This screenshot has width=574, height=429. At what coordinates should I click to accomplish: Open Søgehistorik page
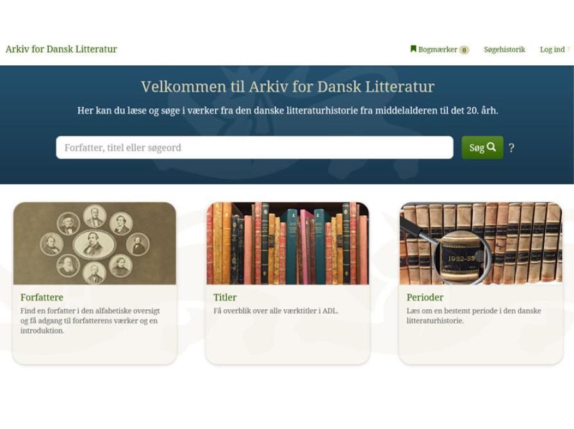[504, 49]
